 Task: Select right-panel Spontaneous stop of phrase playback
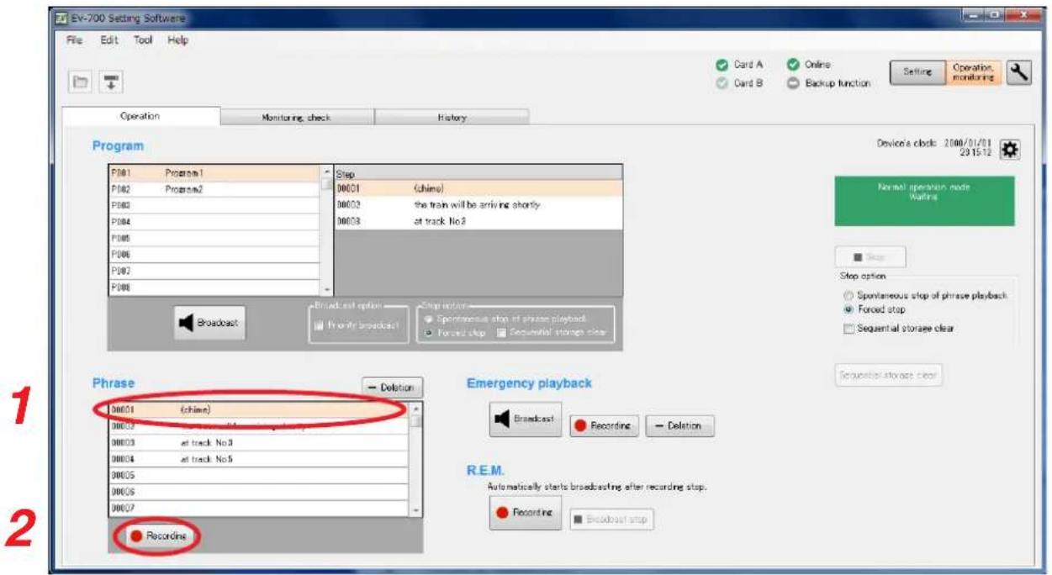point(847,296)
